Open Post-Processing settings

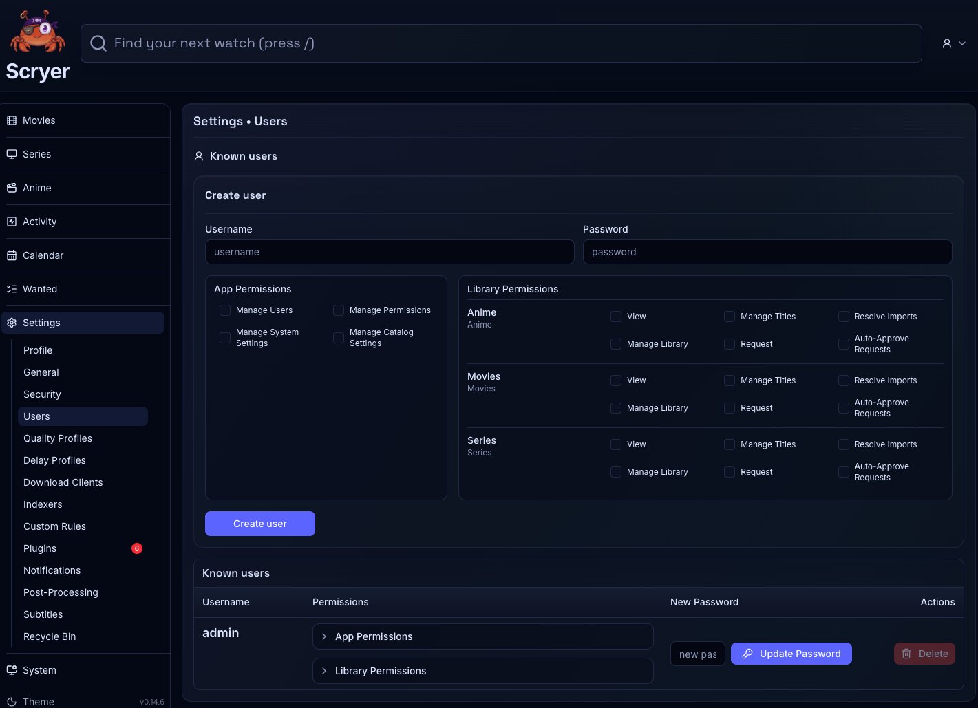[83, 592]
